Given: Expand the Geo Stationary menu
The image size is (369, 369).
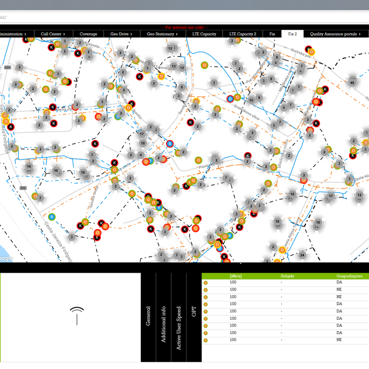Looking at the screenshot, I should 162,34.
